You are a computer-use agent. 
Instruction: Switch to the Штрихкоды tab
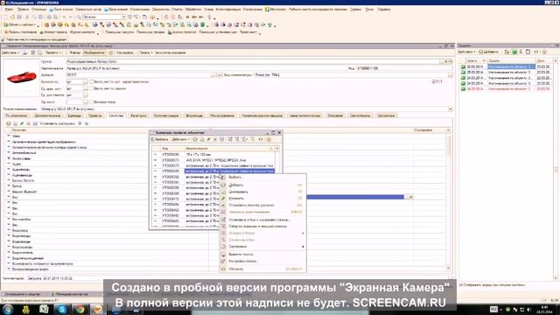pyautogui.click(x=194, y=115)
